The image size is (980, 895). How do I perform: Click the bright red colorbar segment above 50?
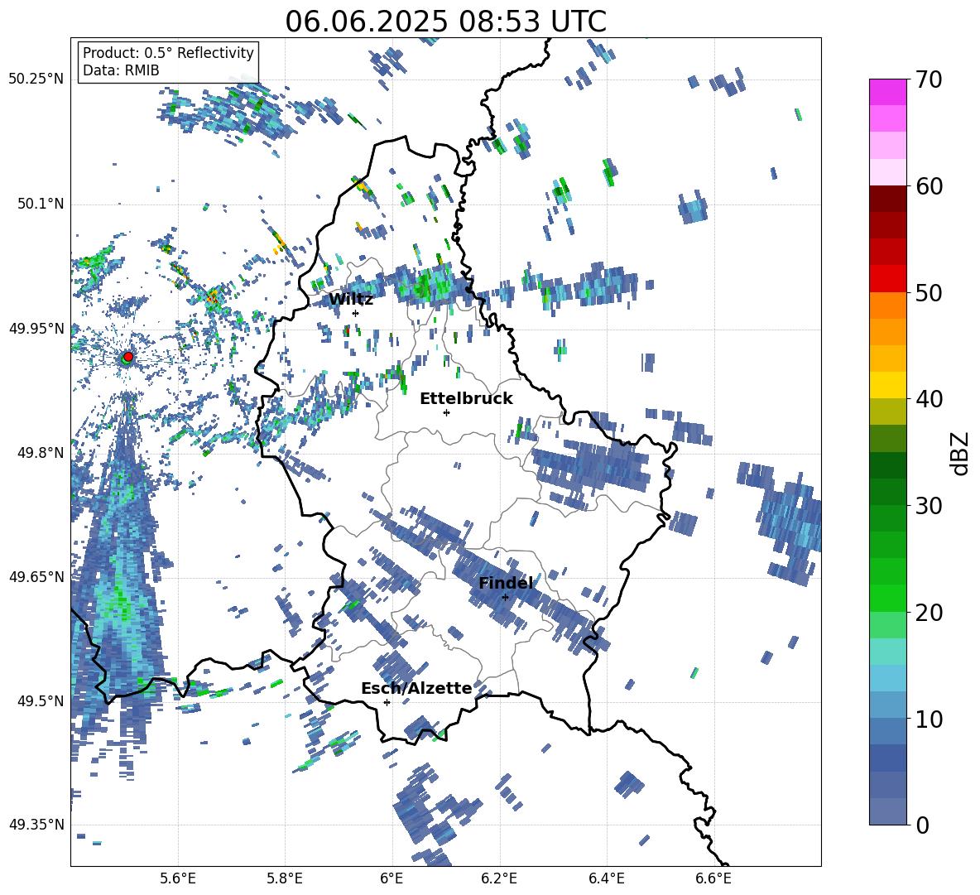coord(887,279)
